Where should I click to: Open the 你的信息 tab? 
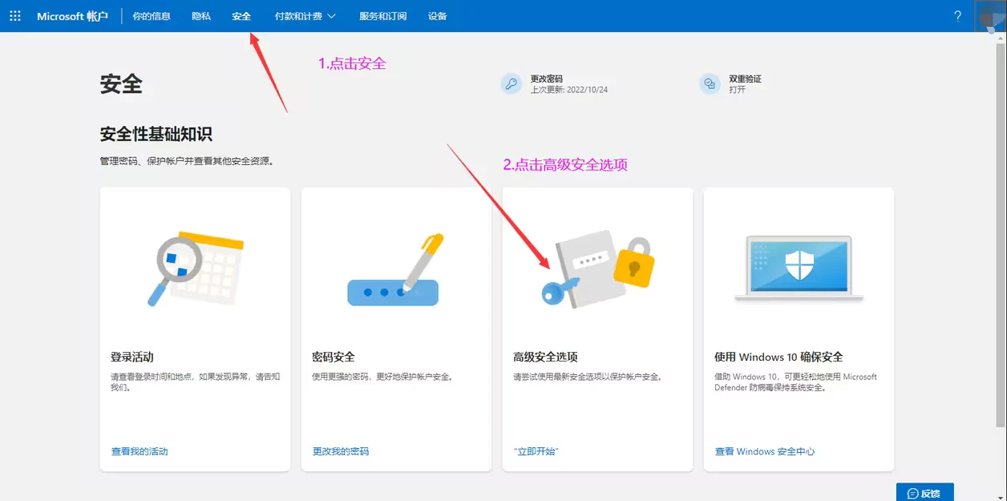tap(152, 16)
